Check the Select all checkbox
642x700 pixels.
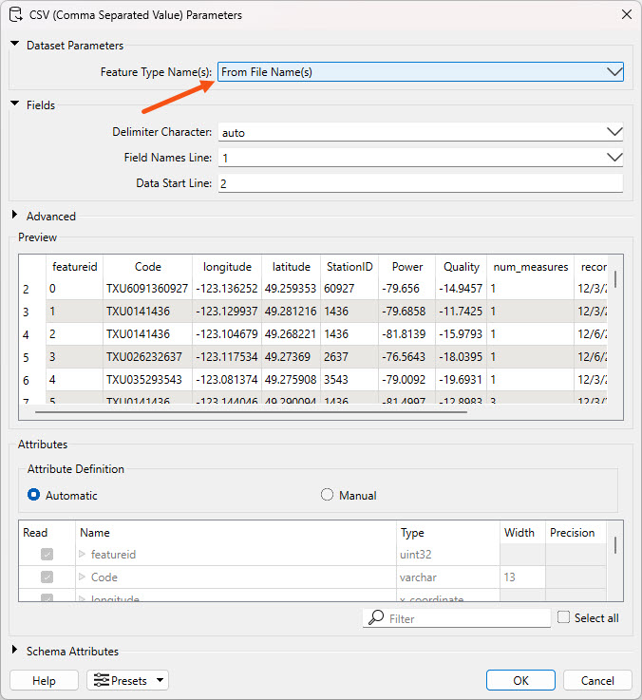pyautogui.click(x=563, y=617)
